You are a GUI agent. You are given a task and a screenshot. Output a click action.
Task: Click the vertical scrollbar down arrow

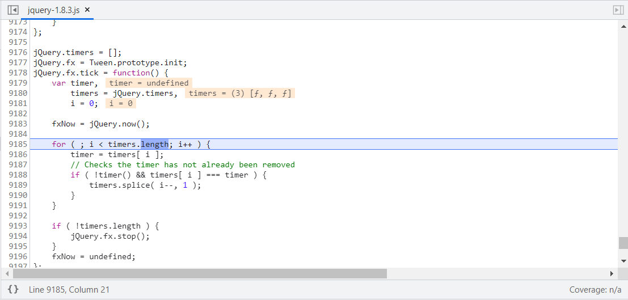pyautogui.click(x=623, y=261)
